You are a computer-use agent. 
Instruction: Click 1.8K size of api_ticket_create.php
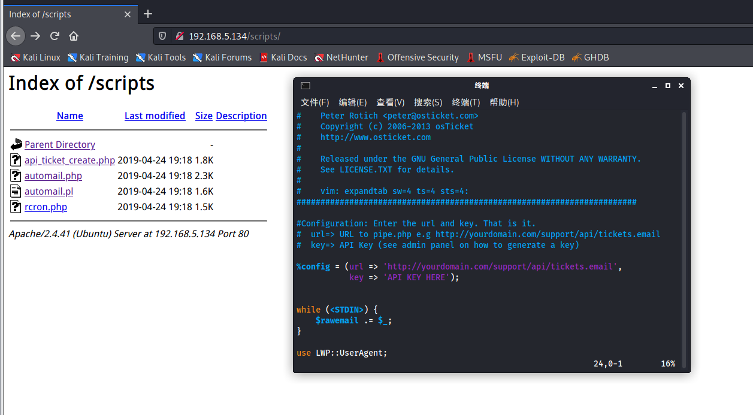pyautogui.click(x=204, y=160)
